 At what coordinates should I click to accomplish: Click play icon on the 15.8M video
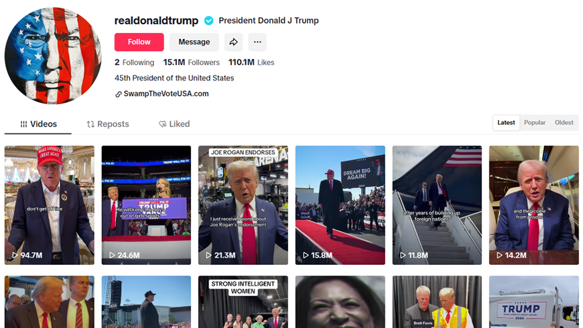(x=306, y=256)
